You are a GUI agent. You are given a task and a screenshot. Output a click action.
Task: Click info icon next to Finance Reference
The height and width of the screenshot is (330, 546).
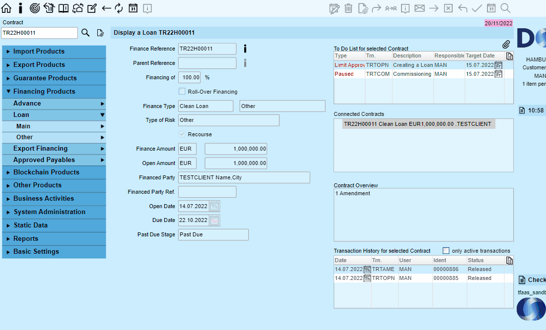coord(245,49)
